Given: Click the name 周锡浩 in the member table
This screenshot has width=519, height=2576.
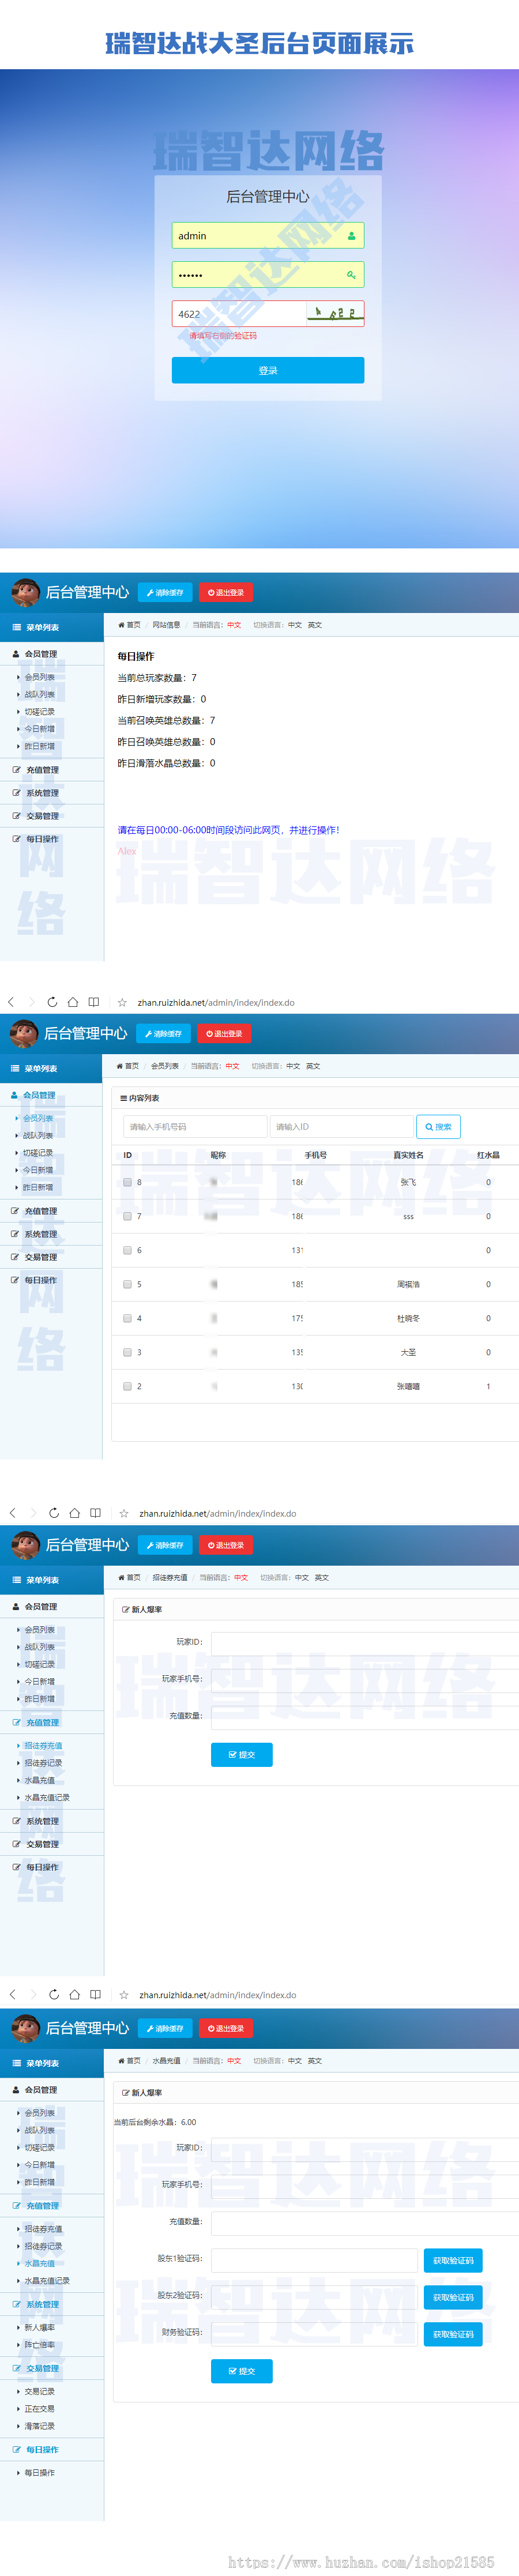Looking at the screenshot, I should [x=408, y=1284].
